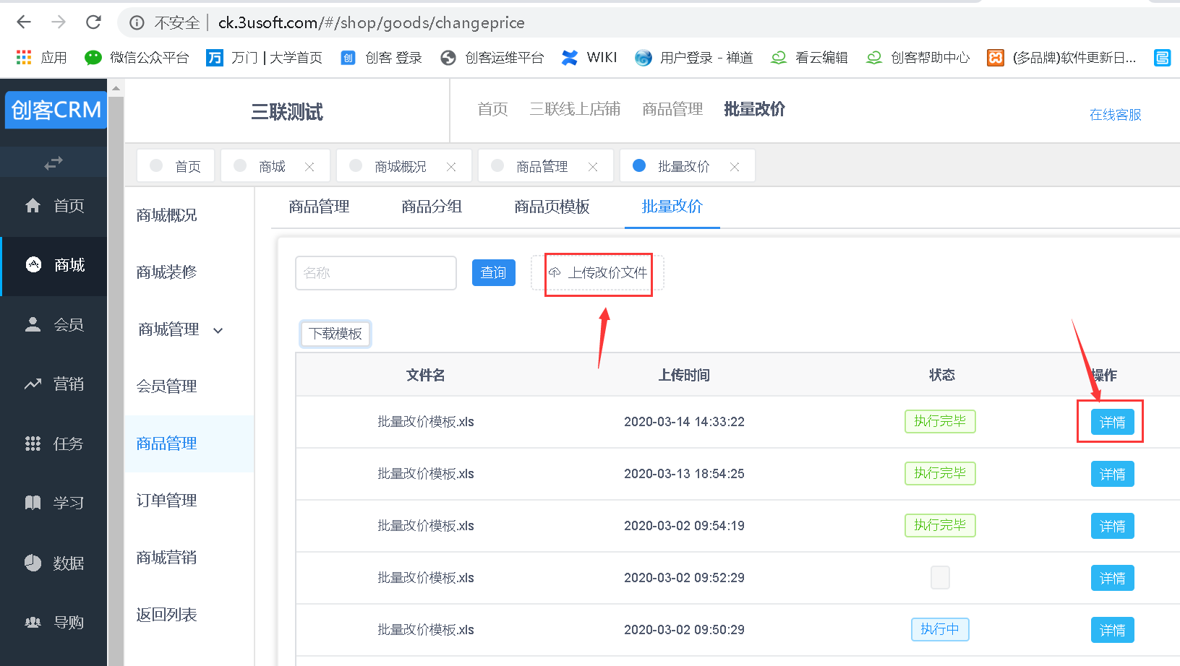The width and height of the screenshot is (1180, 666).
Task: Close the 批量改价 page tab
Action: pyautogui.click(x=735, y=167)
